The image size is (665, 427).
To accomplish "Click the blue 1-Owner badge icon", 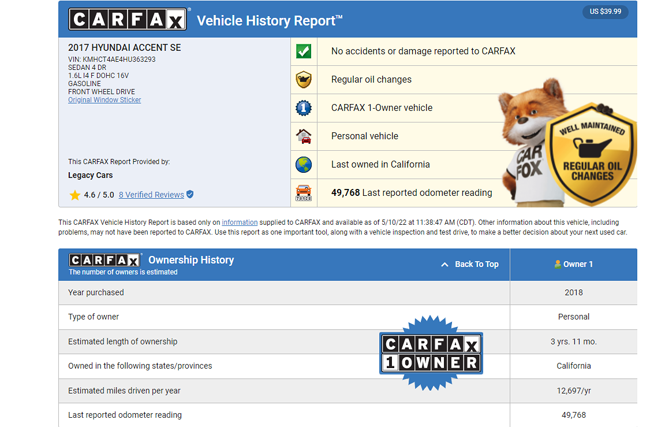I will pos(304,108).
